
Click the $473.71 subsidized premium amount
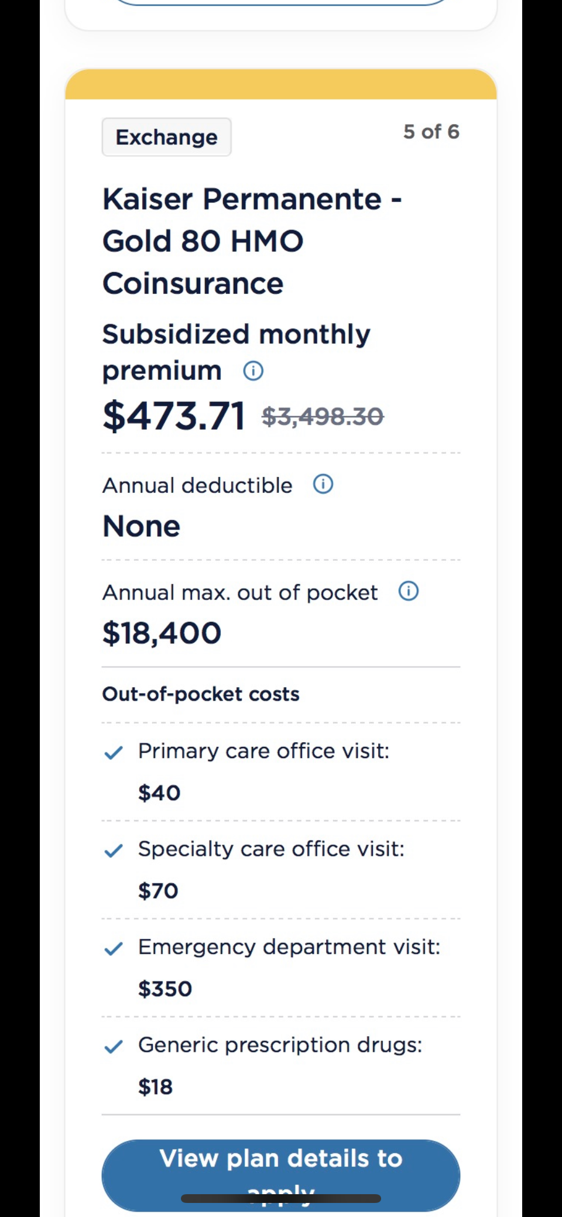tap(174, 416)
